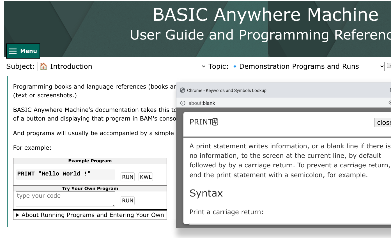The image size is (391, 238).
Task: Open the Topic dropdown showing Demonstration Programs
Action: pyautogui.click(x=307, y=66)
